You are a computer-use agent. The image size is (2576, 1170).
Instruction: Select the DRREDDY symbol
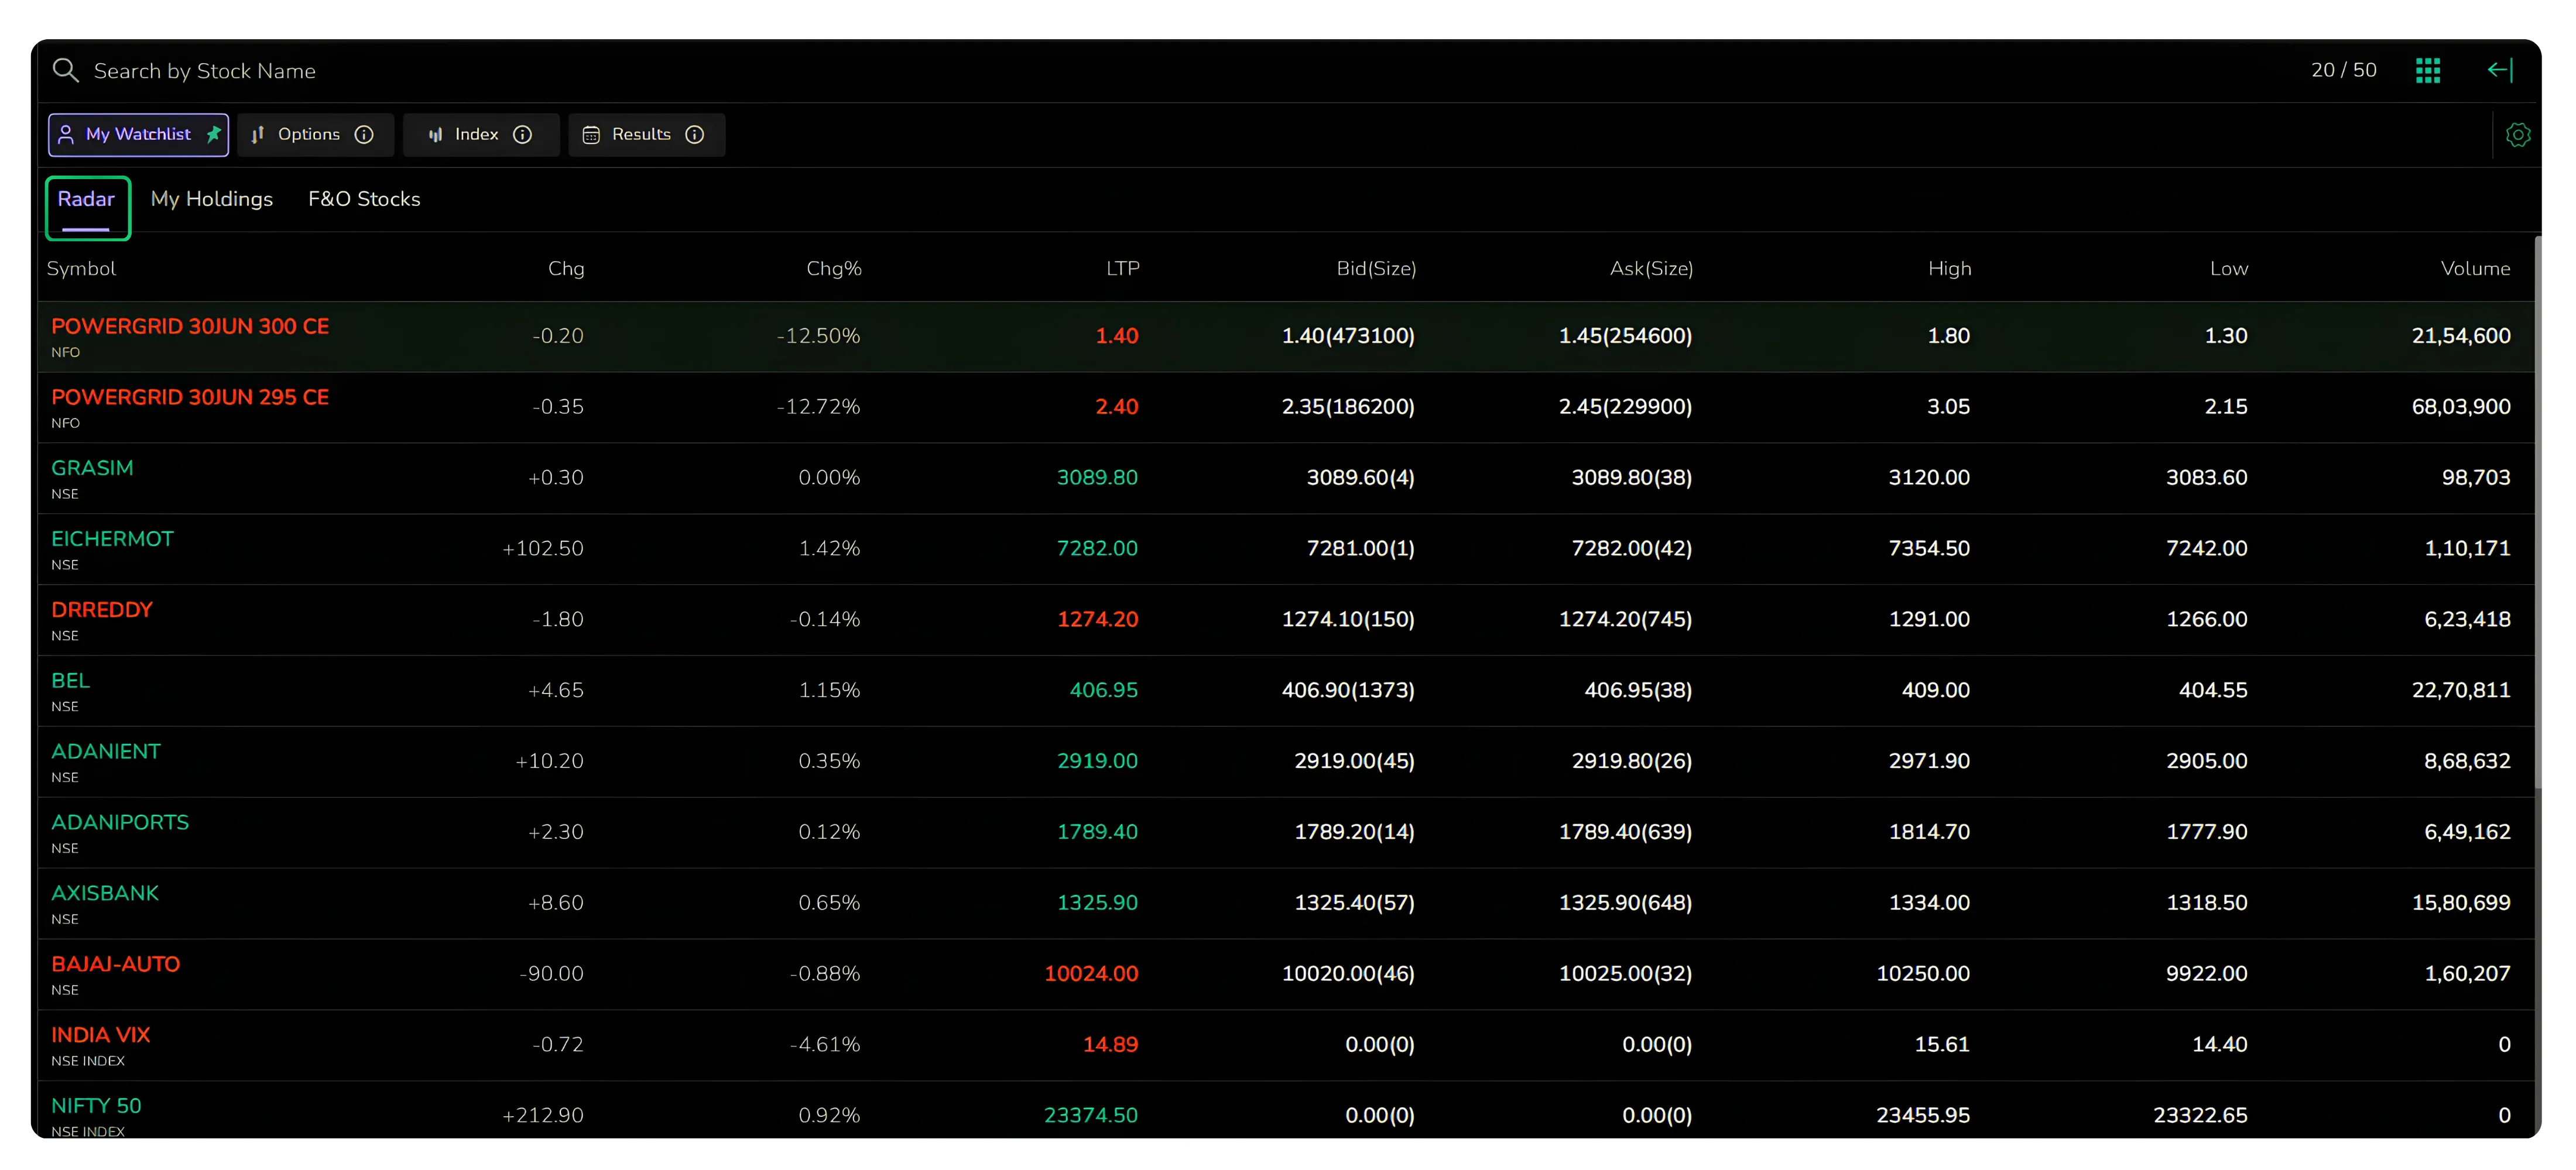tap(102, 610)
